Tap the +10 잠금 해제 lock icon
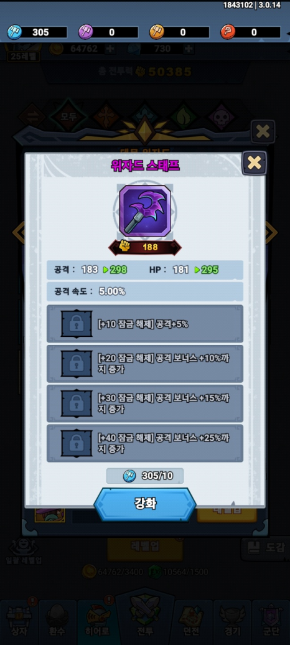The width and height of the screenshot is (290, 645). (77, 324)
